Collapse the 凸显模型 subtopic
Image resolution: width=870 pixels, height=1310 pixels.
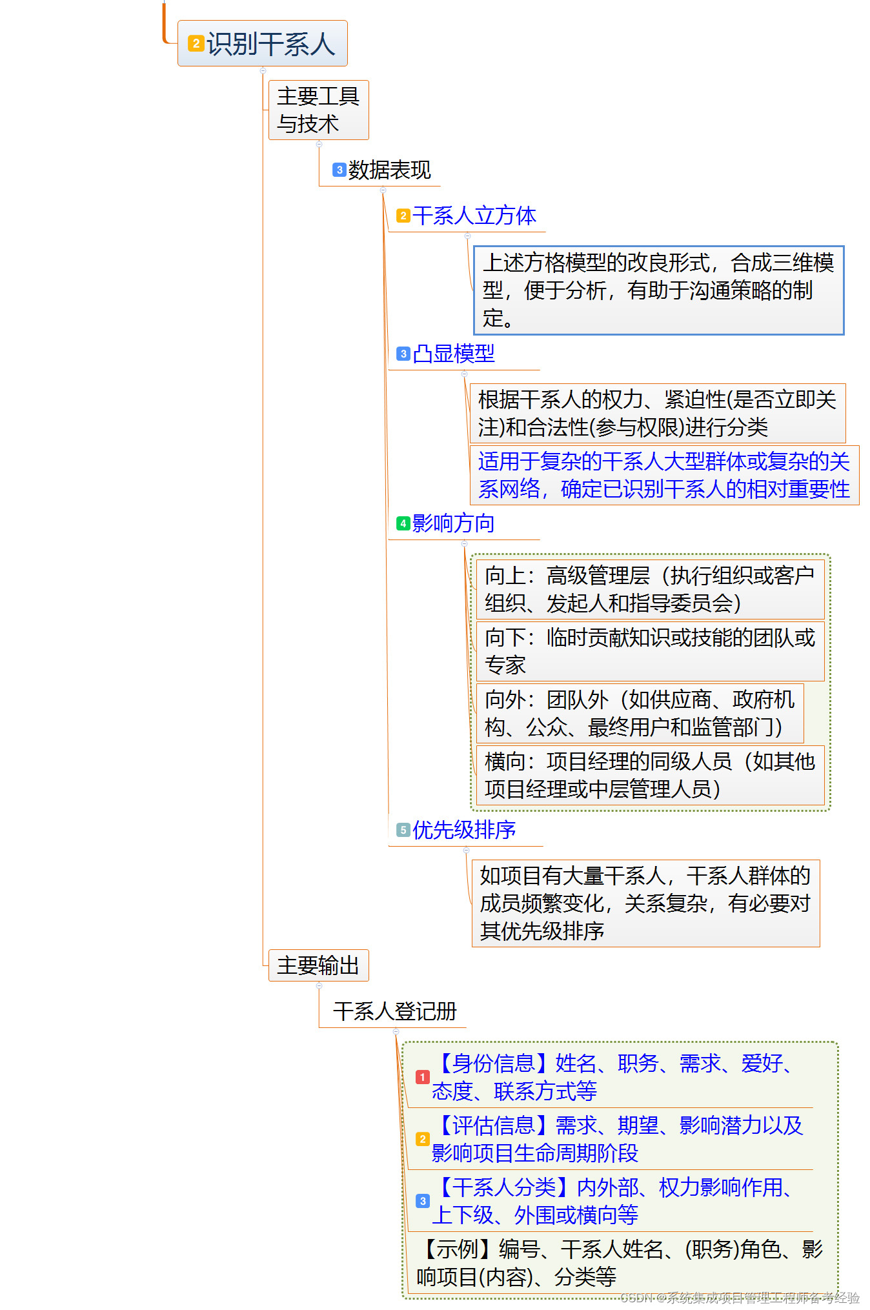(x=464, y=374)
